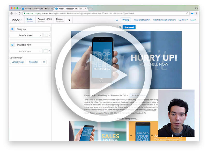Viewport: 207px width, 152px height.
Task: Toggle the 'hurry up!' text checkbox
Action: tap(12, 29)
